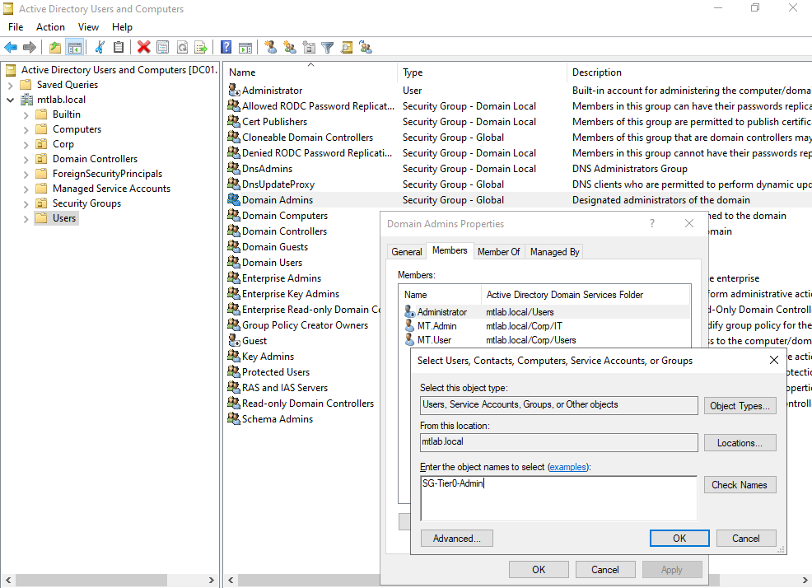Click the object names text box
The image size is (812, 588).
tap(559, 498)
